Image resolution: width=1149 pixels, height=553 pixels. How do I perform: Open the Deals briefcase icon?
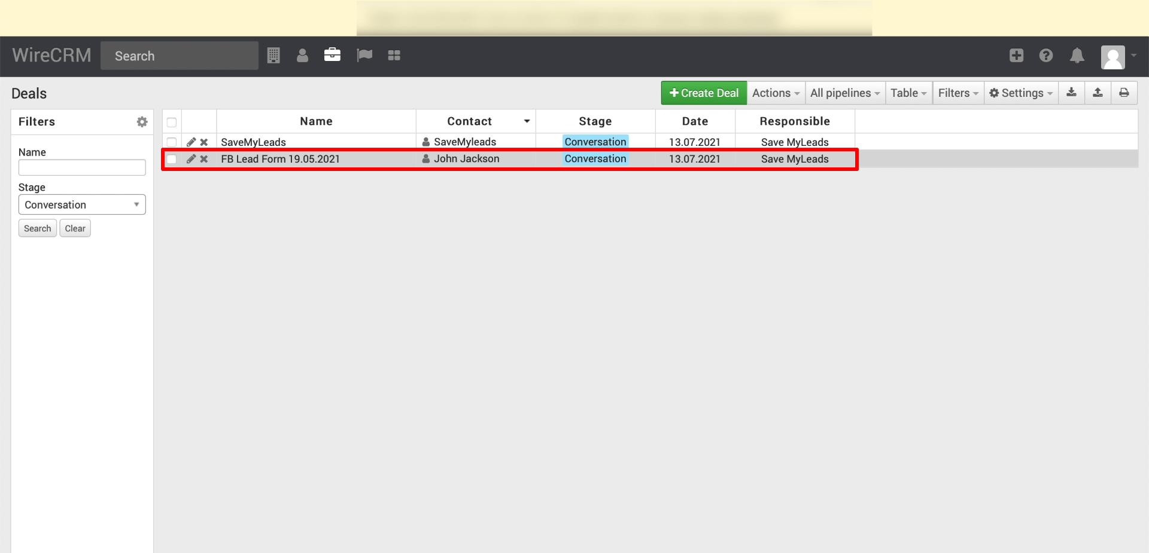point(332,55)
